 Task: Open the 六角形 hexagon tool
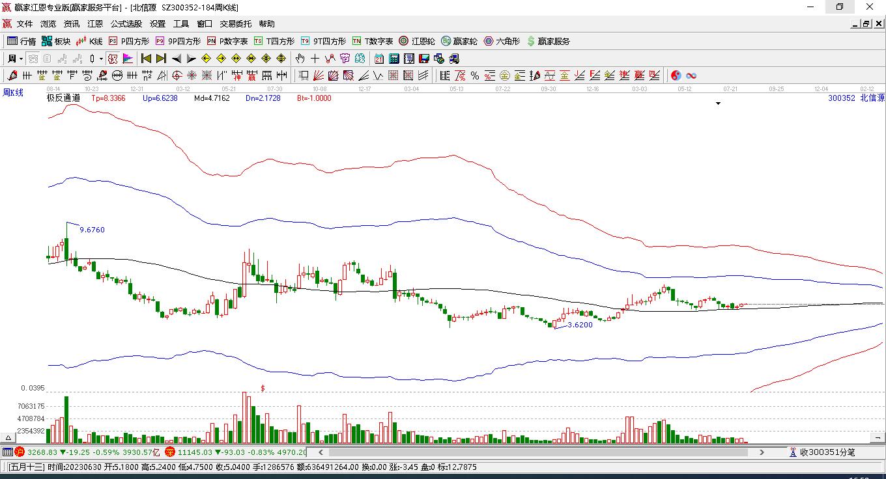point(502,41)
